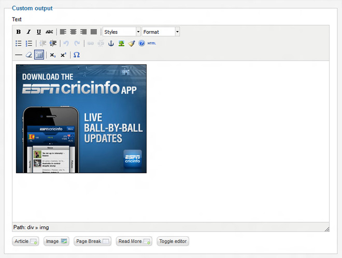This screenshot has width=342, height=258.
Task: Insert an unordered bullet list
Action: (x=19, y=44)
